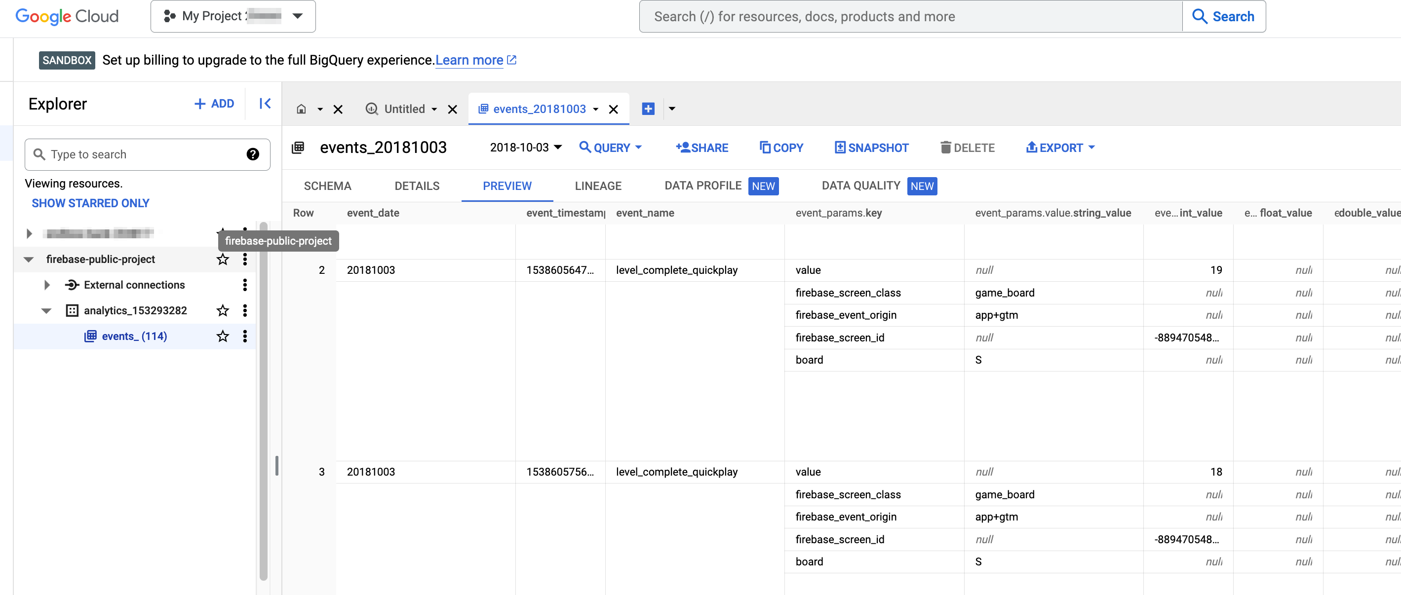
Task: Open the 2018-10-03 date partition dropdown
Action: click(525, 147)
